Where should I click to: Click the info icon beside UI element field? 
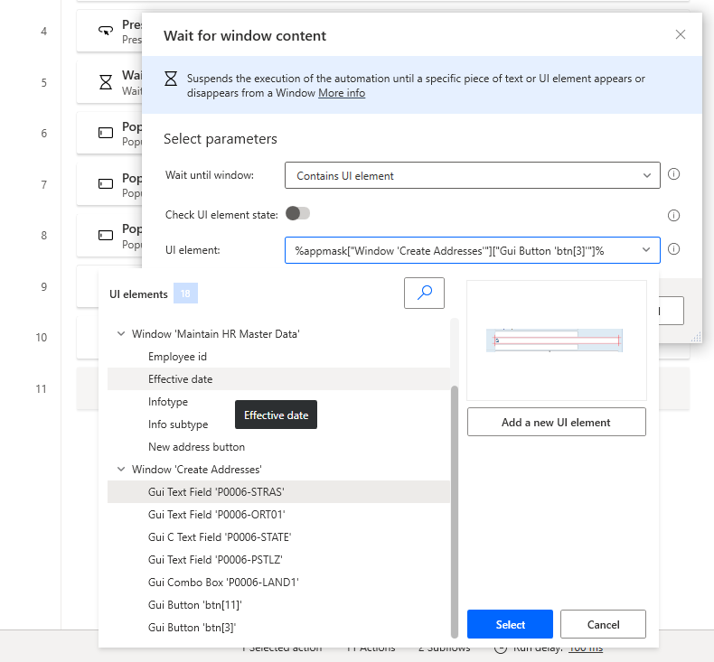pyautogui.click(x=673, y=249)
